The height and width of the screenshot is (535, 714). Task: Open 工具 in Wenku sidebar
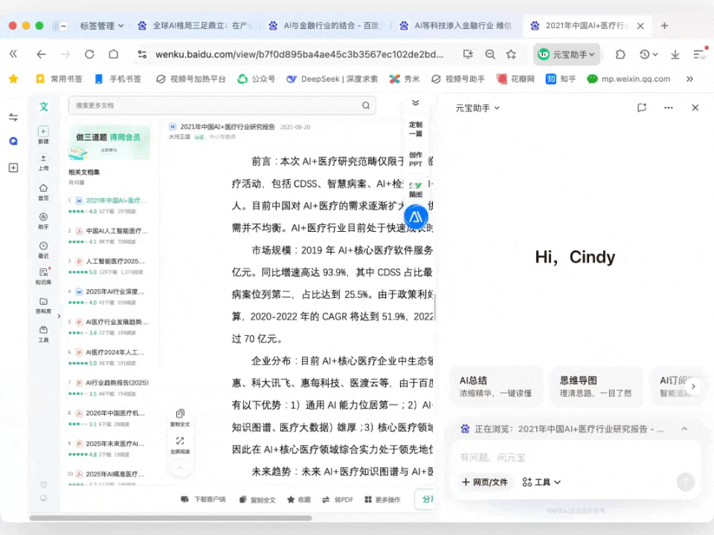tap(43, 334)
